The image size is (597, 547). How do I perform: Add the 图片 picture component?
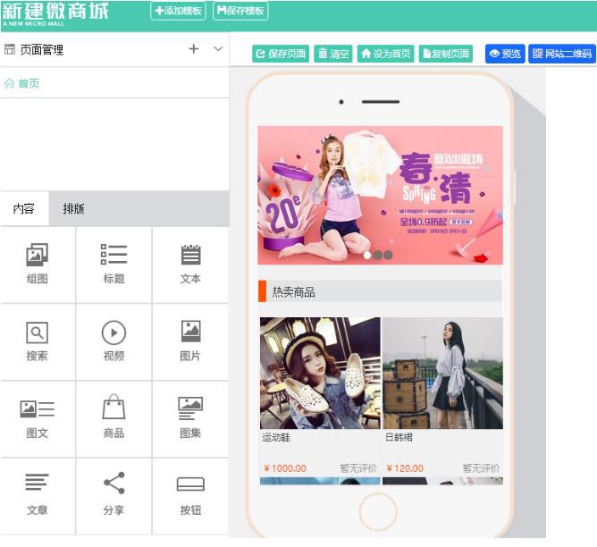point(190,341)
